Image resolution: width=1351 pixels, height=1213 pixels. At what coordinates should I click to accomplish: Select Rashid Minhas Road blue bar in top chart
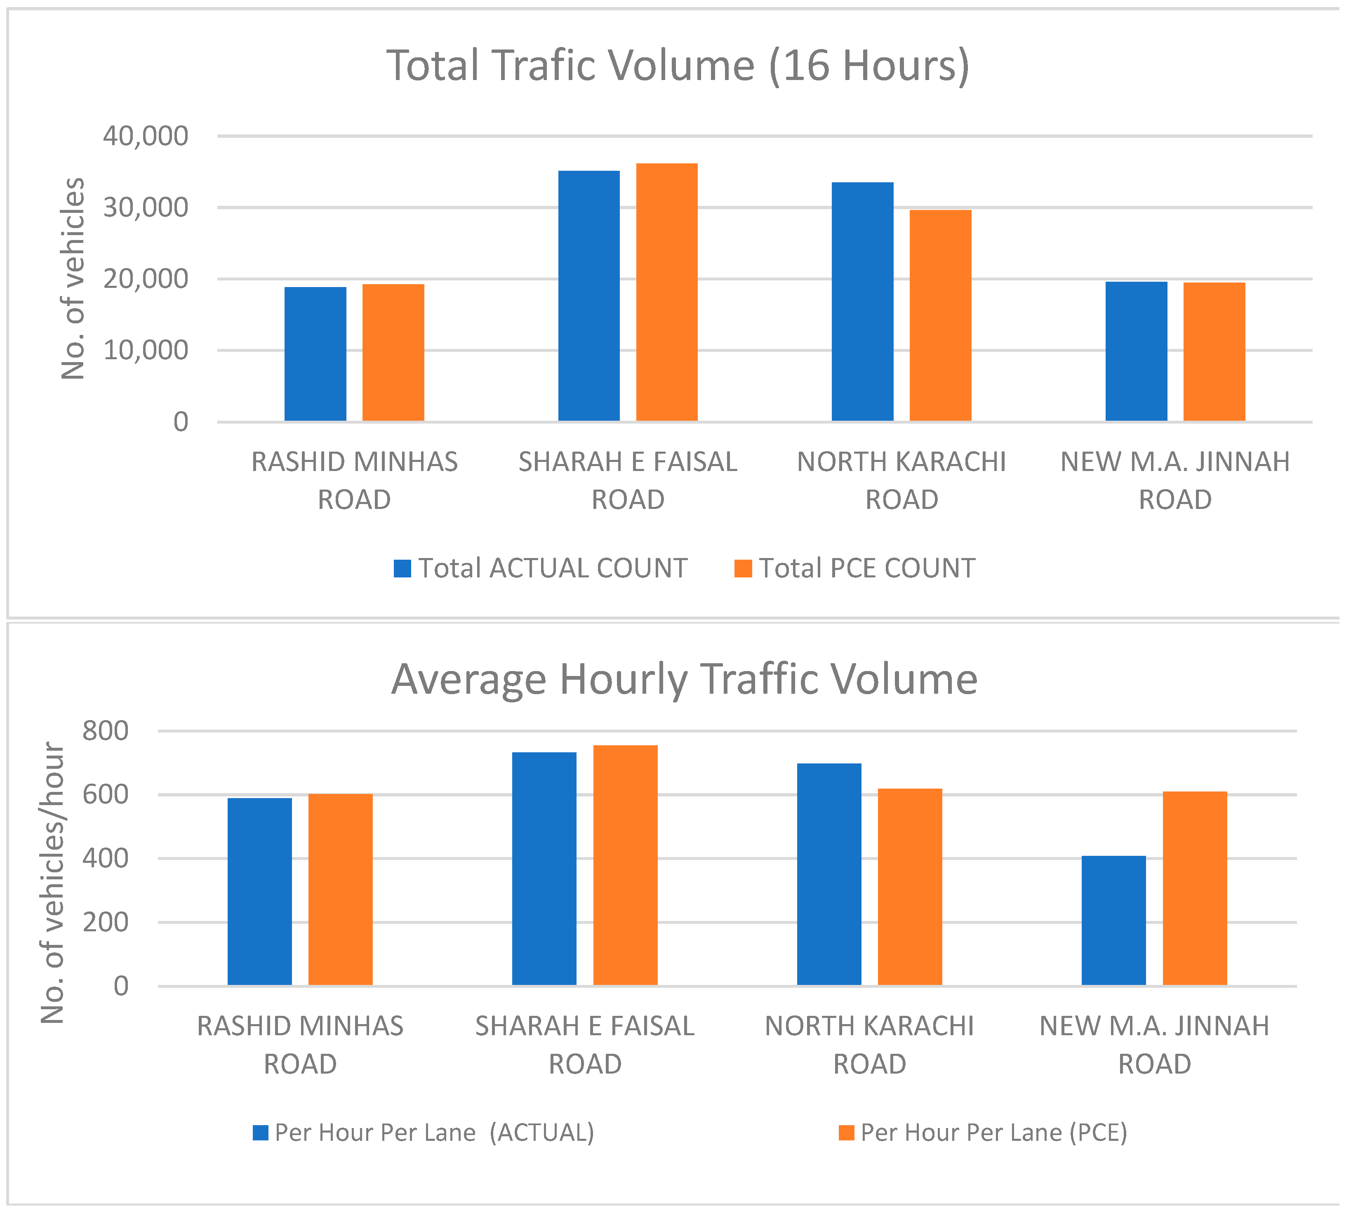pos(315,353)
